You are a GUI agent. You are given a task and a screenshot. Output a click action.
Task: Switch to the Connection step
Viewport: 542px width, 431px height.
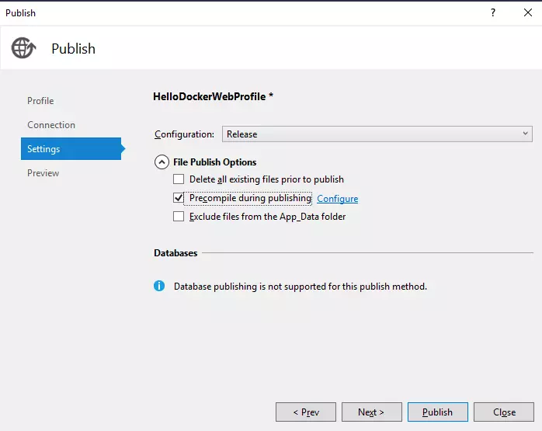click(51, 125)
